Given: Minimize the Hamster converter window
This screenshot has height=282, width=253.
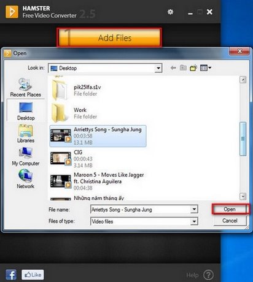Looking at the screenshot, I should coord(190,13).
